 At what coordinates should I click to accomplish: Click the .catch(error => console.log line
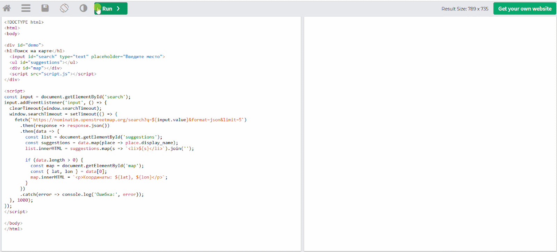click(82, 194)
